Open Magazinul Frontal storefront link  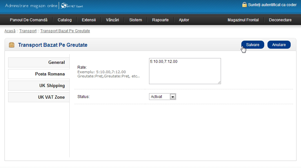pyautogui.click(x=243, y=20)
